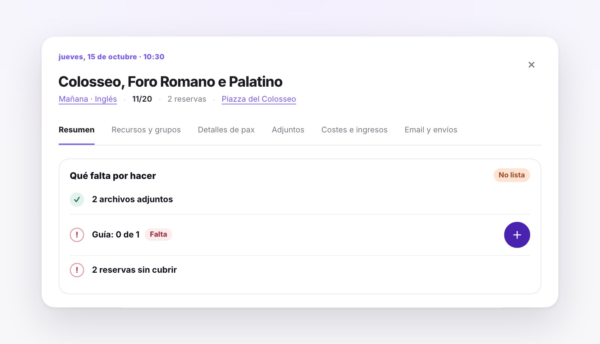The image size is (600, 344).
Task: Click the jueves, 15 de octubre date
Action: point(97,57)
